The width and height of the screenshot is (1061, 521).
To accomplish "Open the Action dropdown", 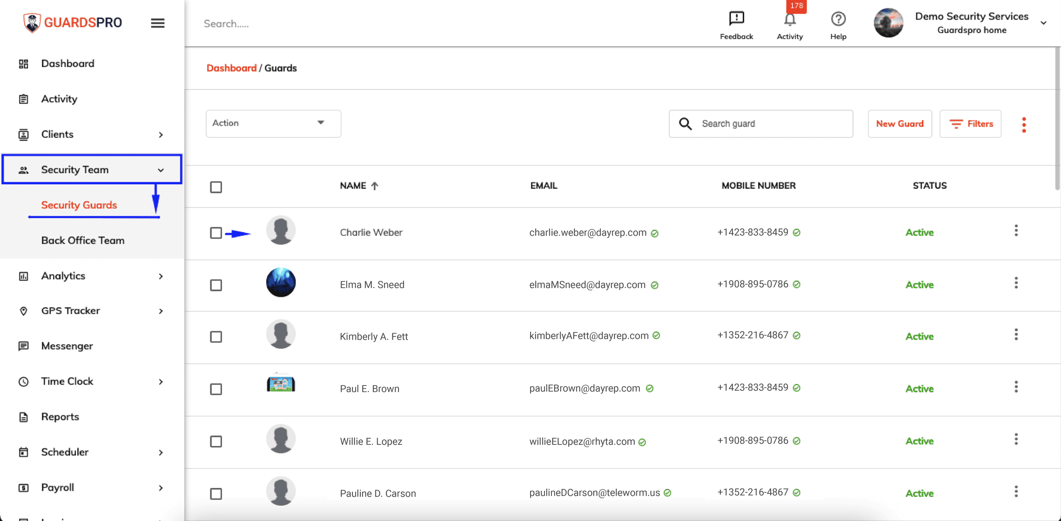I will tap(273, 123).
